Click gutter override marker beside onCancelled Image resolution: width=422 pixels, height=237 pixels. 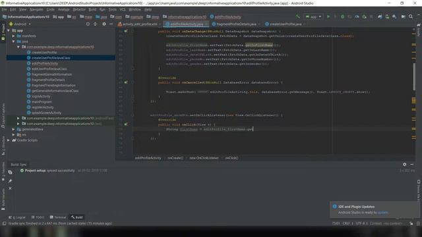(126, 82)
